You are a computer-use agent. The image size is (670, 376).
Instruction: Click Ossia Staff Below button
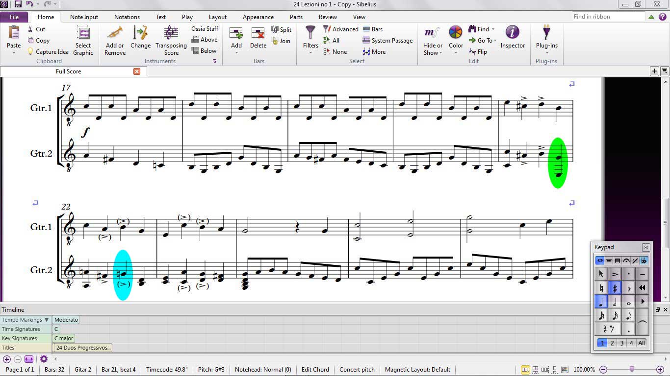pyautogui.click(x=204, y=51)
